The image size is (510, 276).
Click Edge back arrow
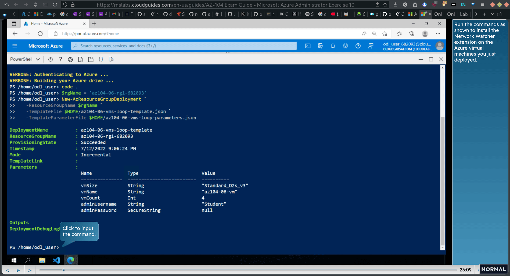pyautogui.click(x=15, y=34)
